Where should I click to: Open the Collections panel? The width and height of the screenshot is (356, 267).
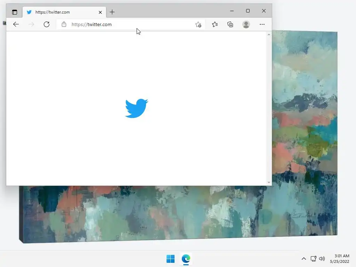230,24
